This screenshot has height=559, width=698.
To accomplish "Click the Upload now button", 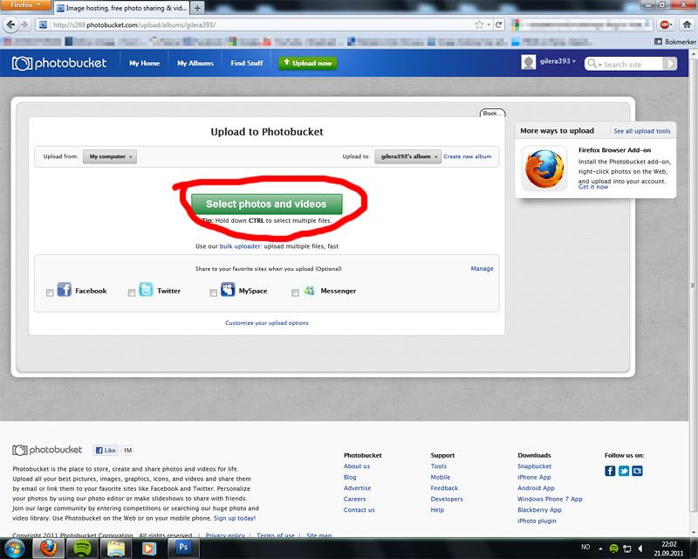I will pyautogui.click(x=308, y=63).
